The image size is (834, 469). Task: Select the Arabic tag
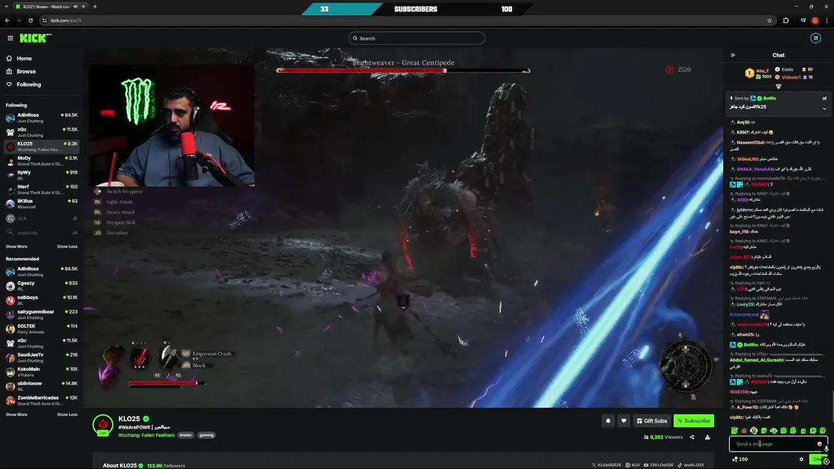coord(186,435)
